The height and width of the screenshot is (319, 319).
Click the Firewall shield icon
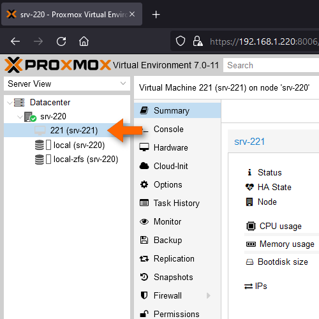pos(144,295)
